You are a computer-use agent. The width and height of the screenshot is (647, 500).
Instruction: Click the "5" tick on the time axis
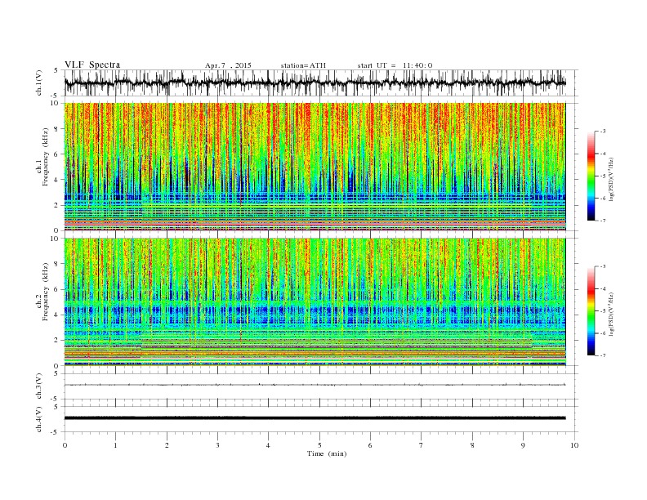click(x=319, y=445)
